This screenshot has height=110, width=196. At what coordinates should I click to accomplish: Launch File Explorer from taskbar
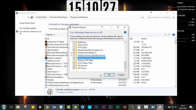pyautogui.click(x=18, y=107)
